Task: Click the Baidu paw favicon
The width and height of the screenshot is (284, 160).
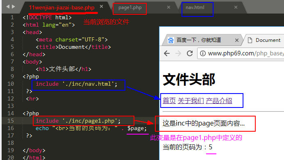Action: (170, 40)
